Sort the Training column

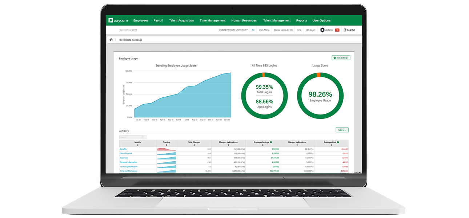[x=167, y=145]
